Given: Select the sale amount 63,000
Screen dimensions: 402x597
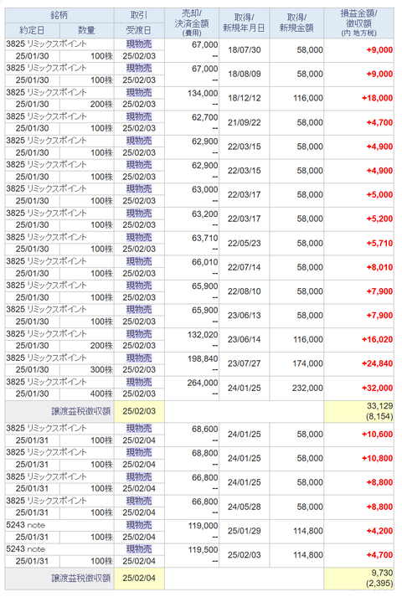Looking at the screenshot, I should click(x=205, y=189).
